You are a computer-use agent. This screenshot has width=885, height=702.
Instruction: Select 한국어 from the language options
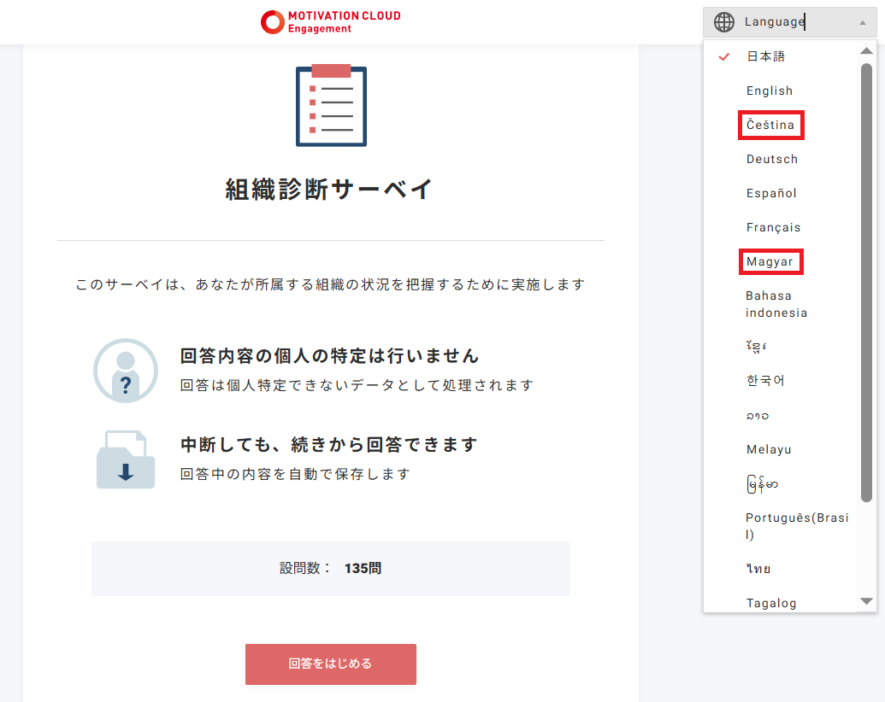[x=766, y=380]
